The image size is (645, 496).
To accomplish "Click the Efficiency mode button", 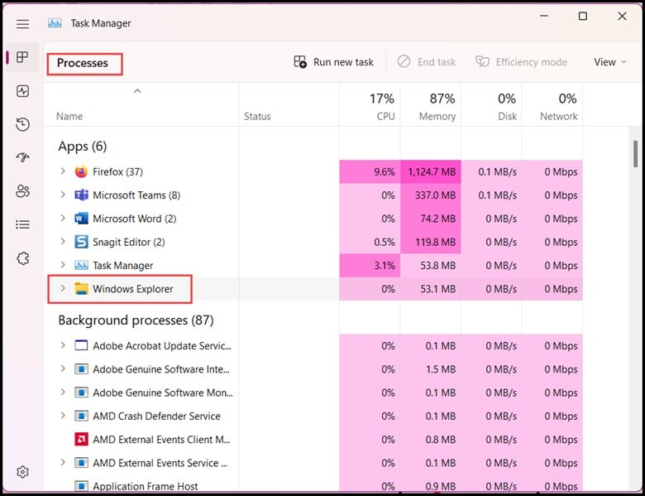I will tap(521, 62).
